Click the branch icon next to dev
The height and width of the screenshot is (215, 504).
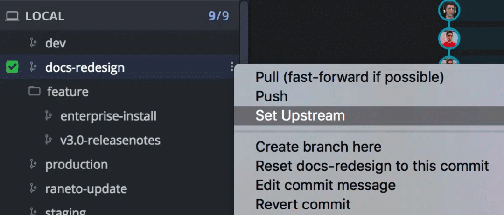[33, 43]
